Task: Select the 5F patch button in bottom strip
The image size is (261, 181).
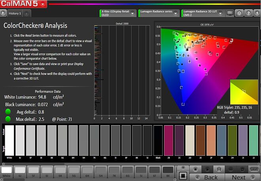Action: click(34, 172)
